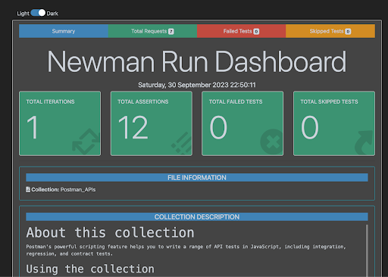
Task: Click the collection file icon
Action: click(28, 189)
